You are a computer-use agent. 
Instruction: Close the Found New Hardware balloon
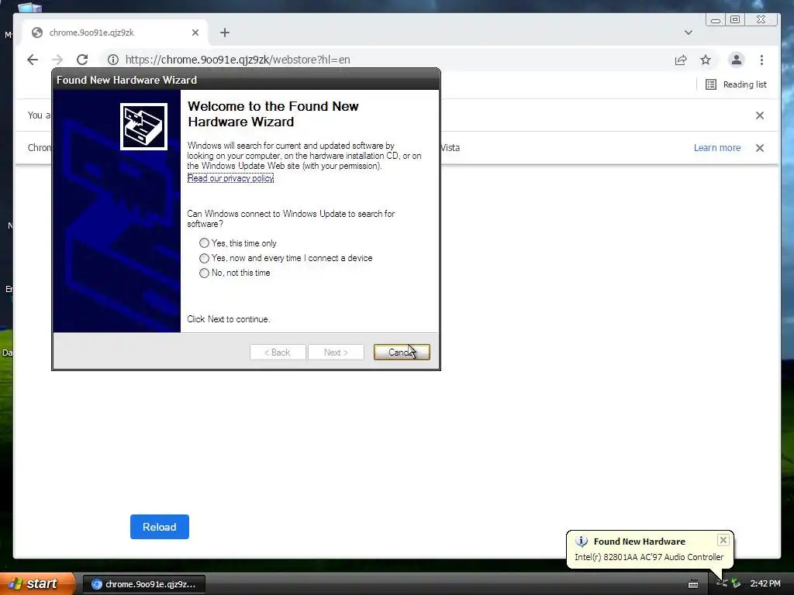pos(723,540)
